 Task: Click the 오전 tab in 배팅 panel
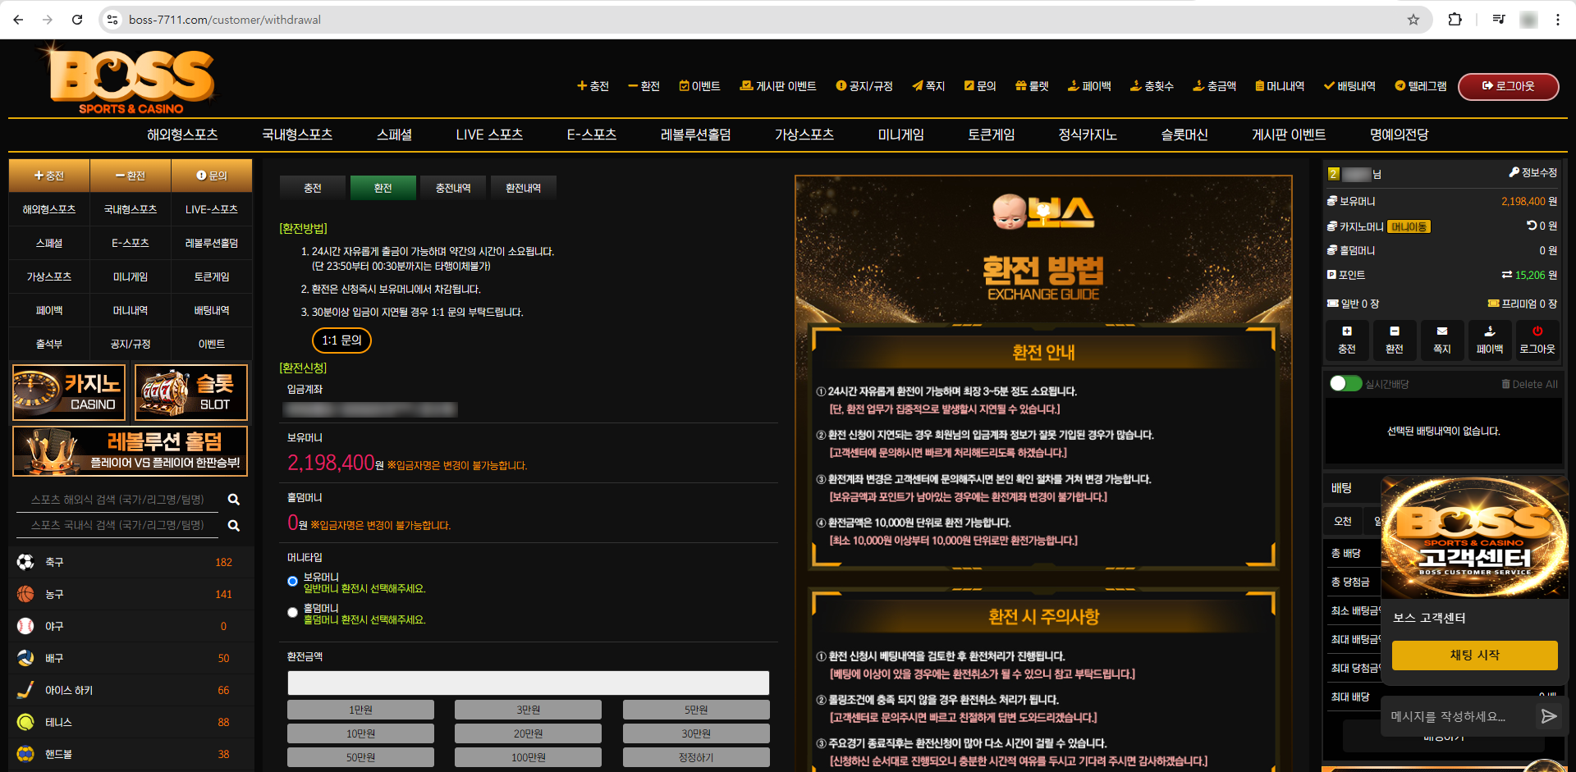click(x=1343, y=521)
